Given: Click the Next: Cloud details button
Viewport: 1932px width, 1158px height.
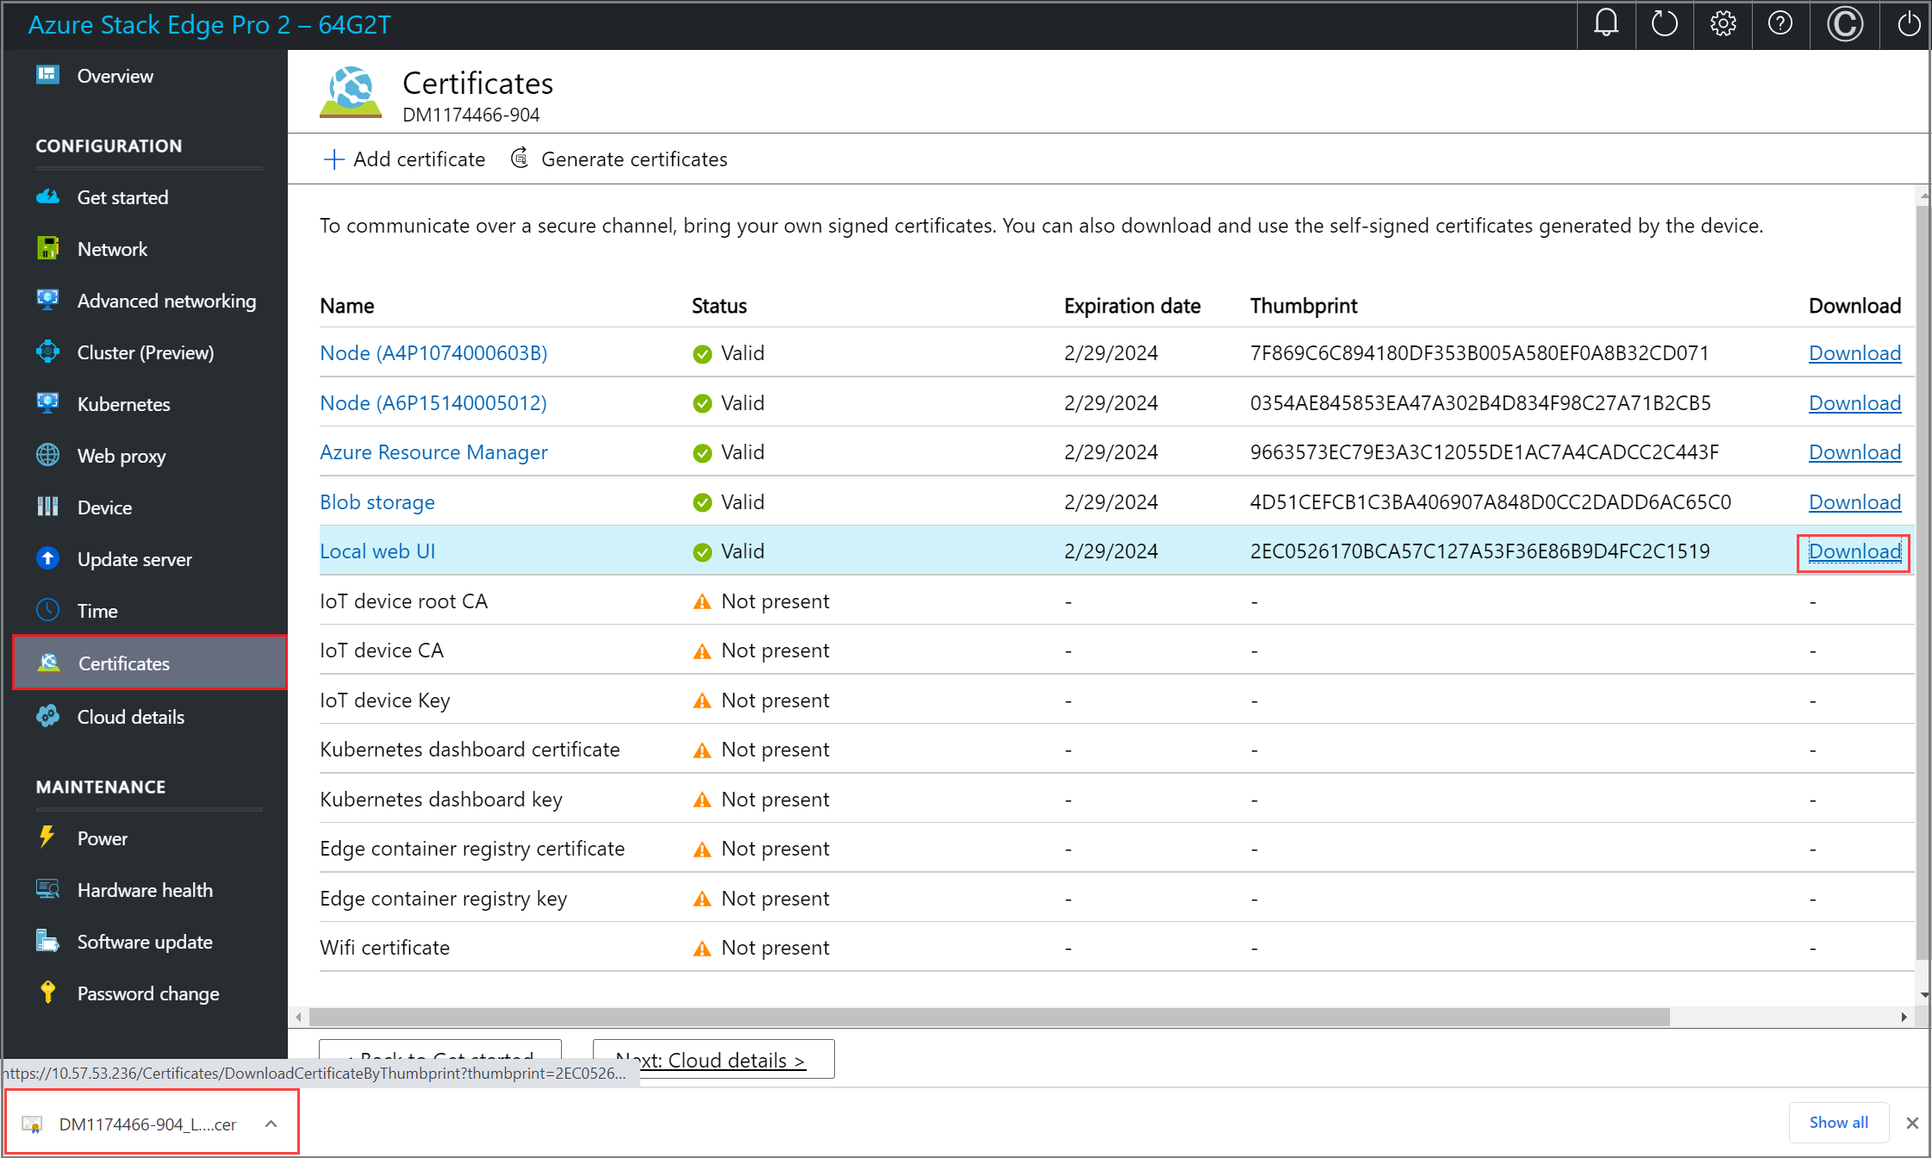Looking at the screenshot, I should click(x=713, y=1060).
